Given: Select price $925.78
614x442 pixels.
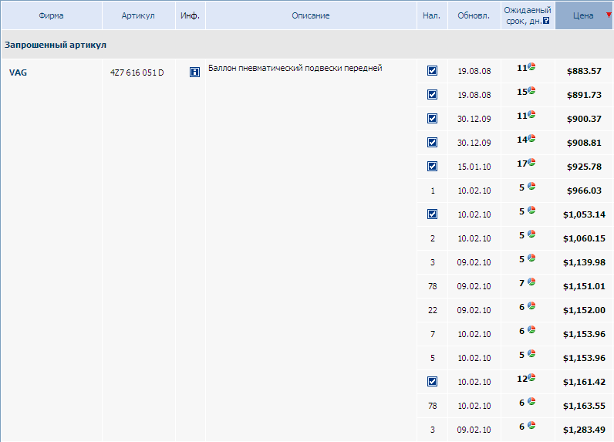Looking at the screenshot, I should click(x=584, y=167).
